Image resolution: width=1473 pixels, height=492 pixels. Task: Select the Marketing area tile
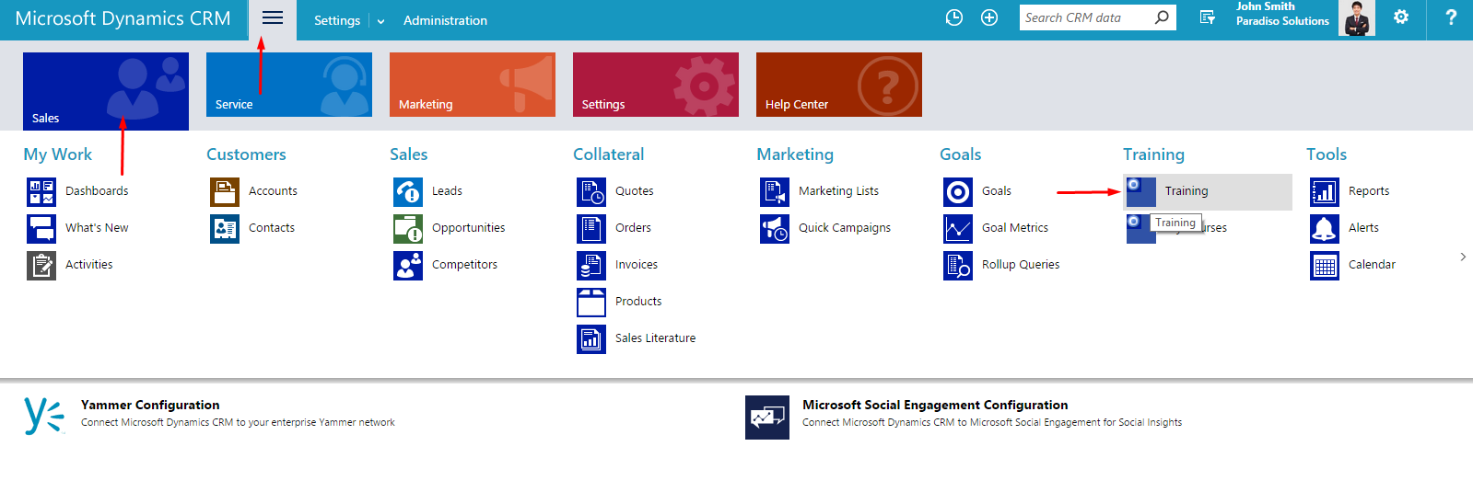(x=473, y=85)
